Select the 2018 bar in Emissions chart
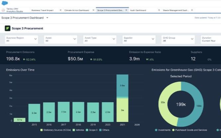Screen dimensions: 221x138 click(78, 112)
